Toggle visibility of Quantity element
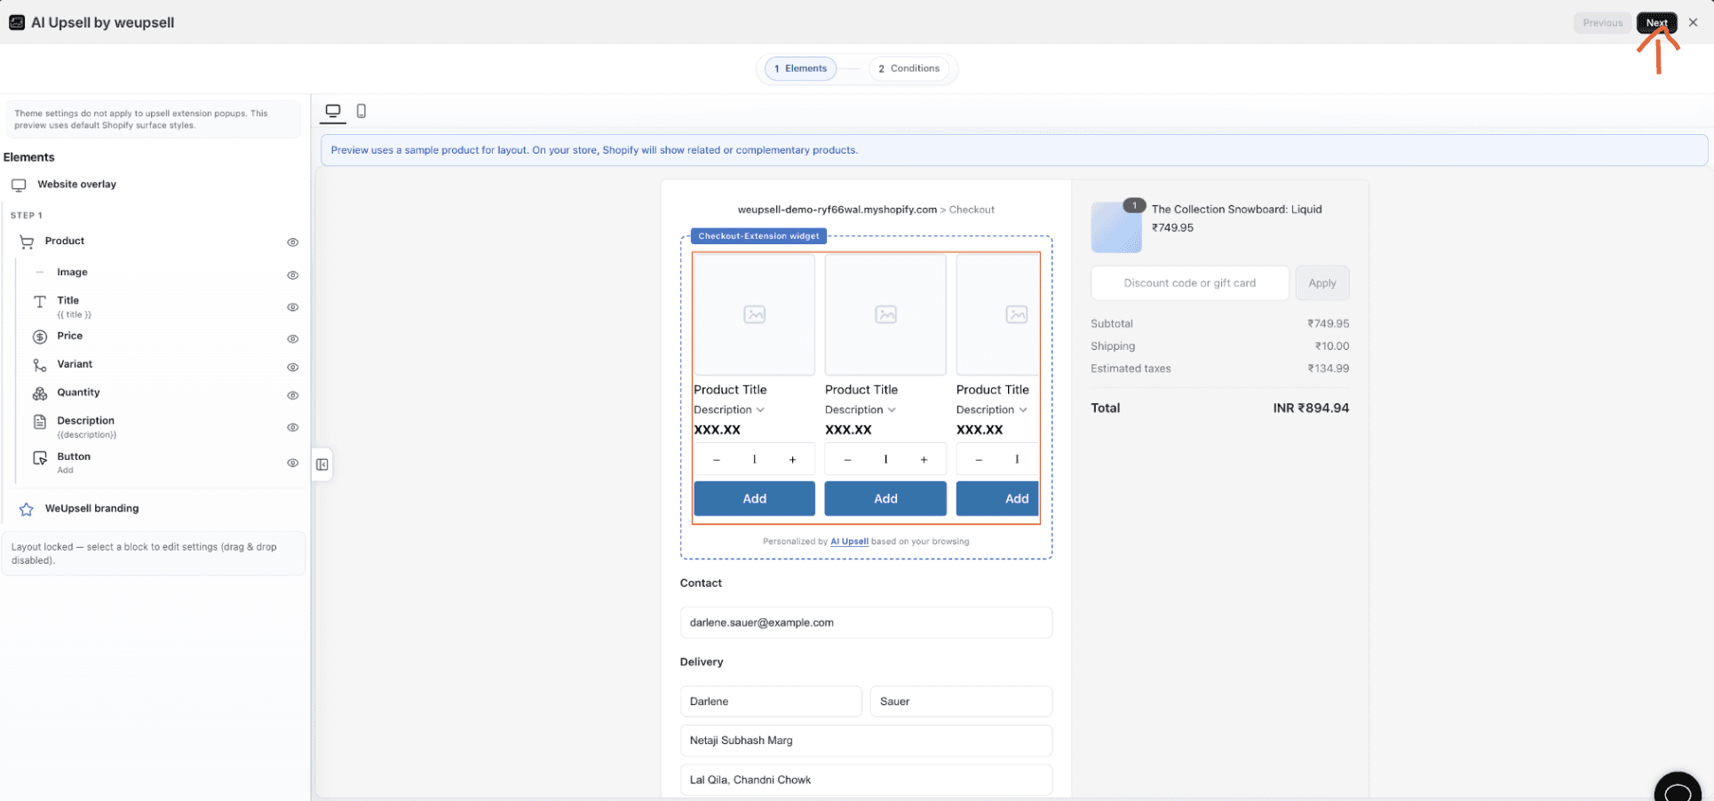Screen dimensions: 1714x801 [292, 396]
